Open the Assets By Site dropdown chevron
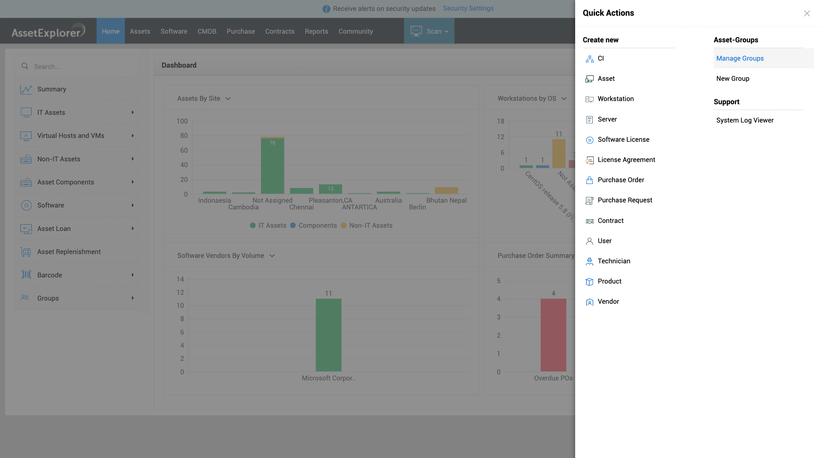Image resolution: width=821 pixels, height=458 pixels. pyautogui.click(x=228, y=98)
